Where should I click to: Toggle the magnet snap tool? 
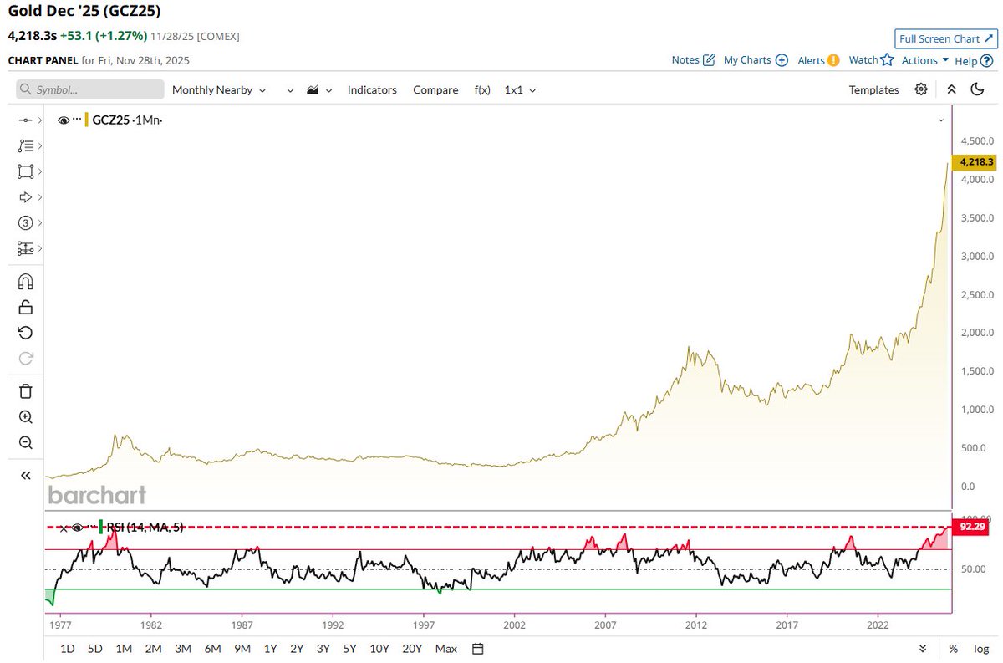[x=26, y=282]
